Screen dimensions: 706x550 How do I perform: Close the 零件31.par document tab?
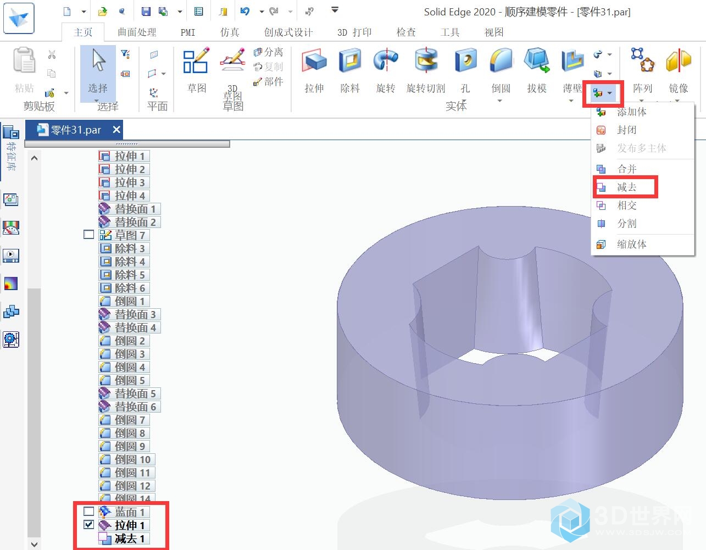(x=116, y=130)
